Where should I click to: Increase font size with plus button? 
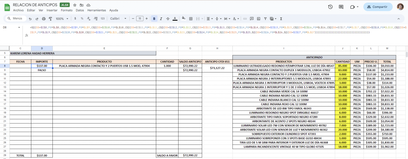click(147, 19)
